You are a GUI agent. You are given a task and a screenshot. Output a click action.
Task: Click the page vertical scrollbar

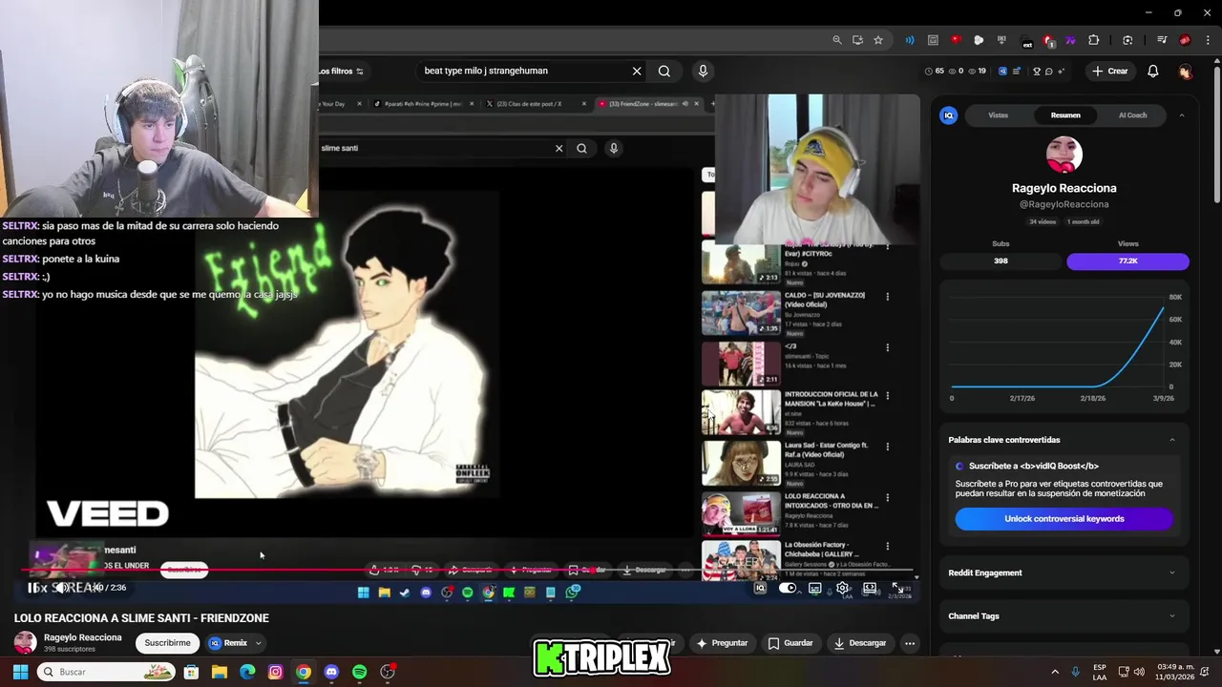1216,134
